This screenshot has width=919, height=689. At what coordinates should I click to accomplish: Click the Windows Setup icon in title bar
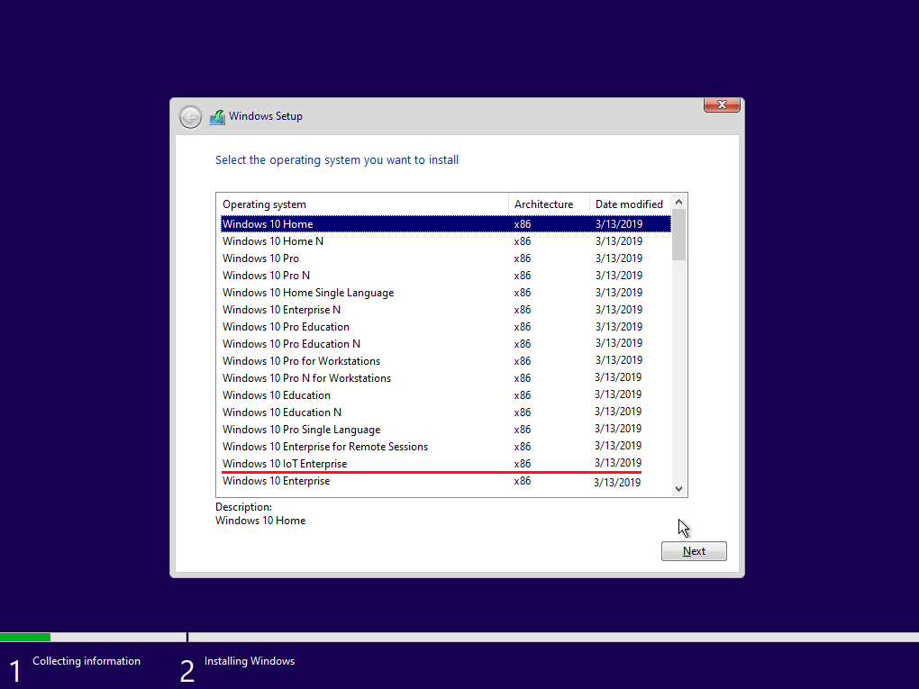(217, 115)
